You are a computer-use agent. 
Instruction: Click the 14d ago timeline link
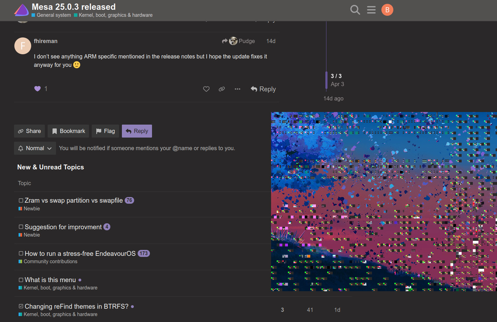point(333,98)
